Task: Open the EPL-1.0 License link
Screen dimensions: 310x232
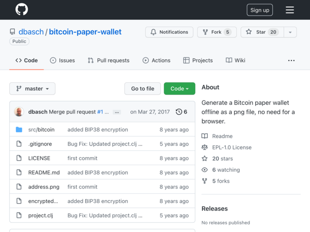Action: tap(232, 147)
